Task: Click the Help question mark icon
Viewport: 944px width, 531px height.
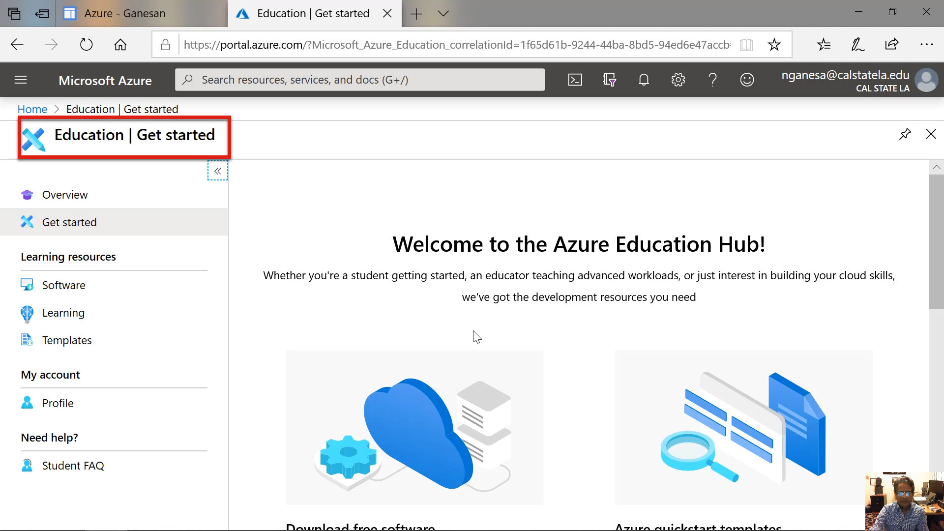Action: point(712,80)
